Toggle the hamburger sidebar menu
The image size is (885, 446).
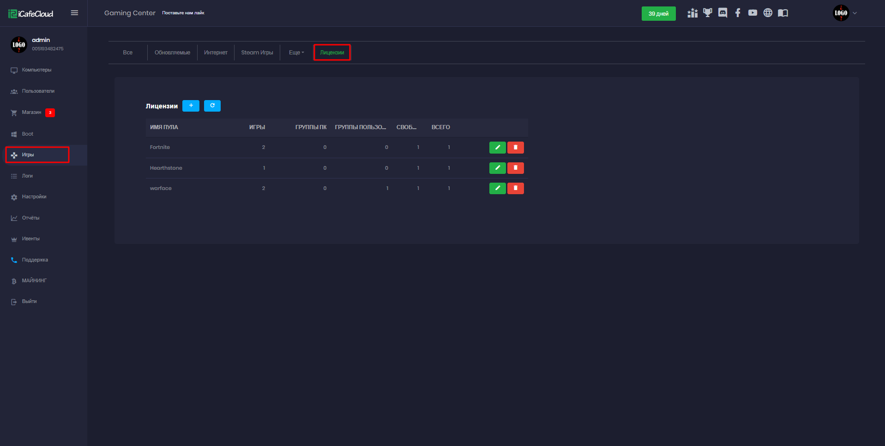click(x=74, y=13)
